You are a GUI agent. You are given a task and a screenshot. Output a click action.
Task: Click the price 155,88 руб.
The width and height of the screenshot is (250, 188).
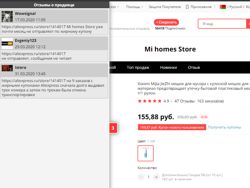pos(156,117)
